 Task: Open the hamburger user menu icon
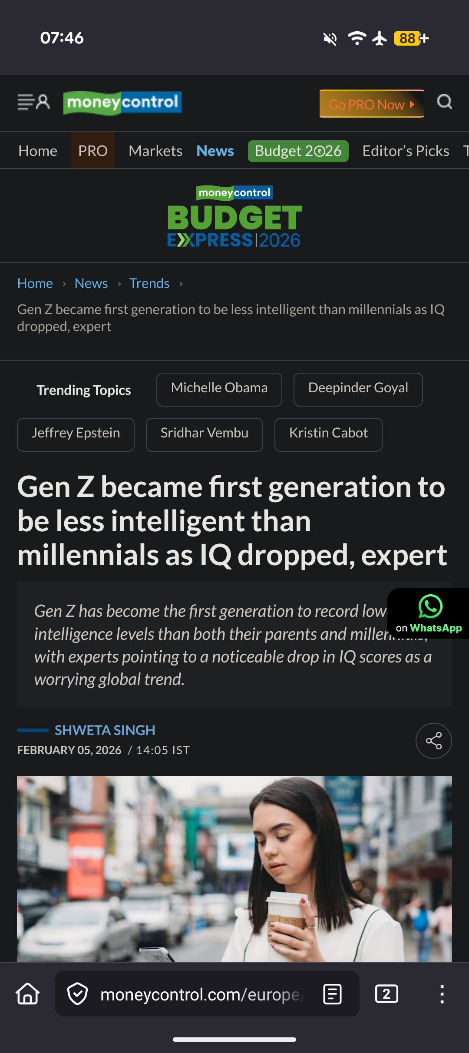pos(33,103)
